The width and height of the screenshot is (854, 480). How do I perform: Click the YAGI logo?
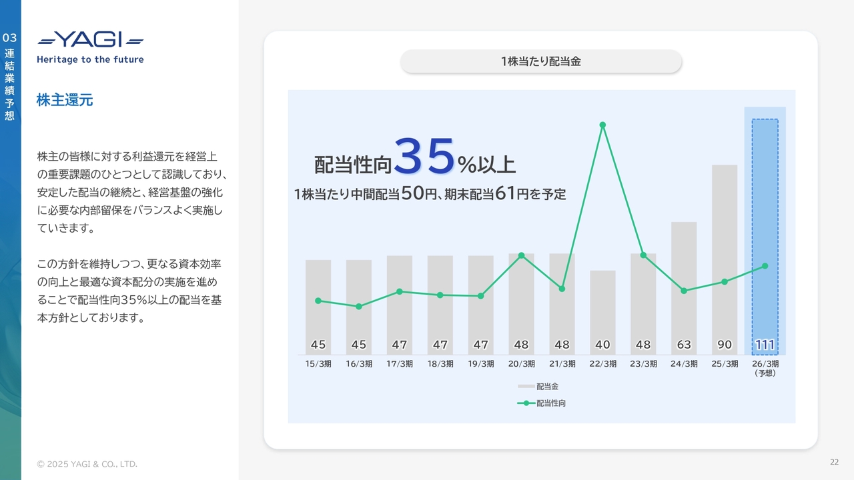(90, 40)
